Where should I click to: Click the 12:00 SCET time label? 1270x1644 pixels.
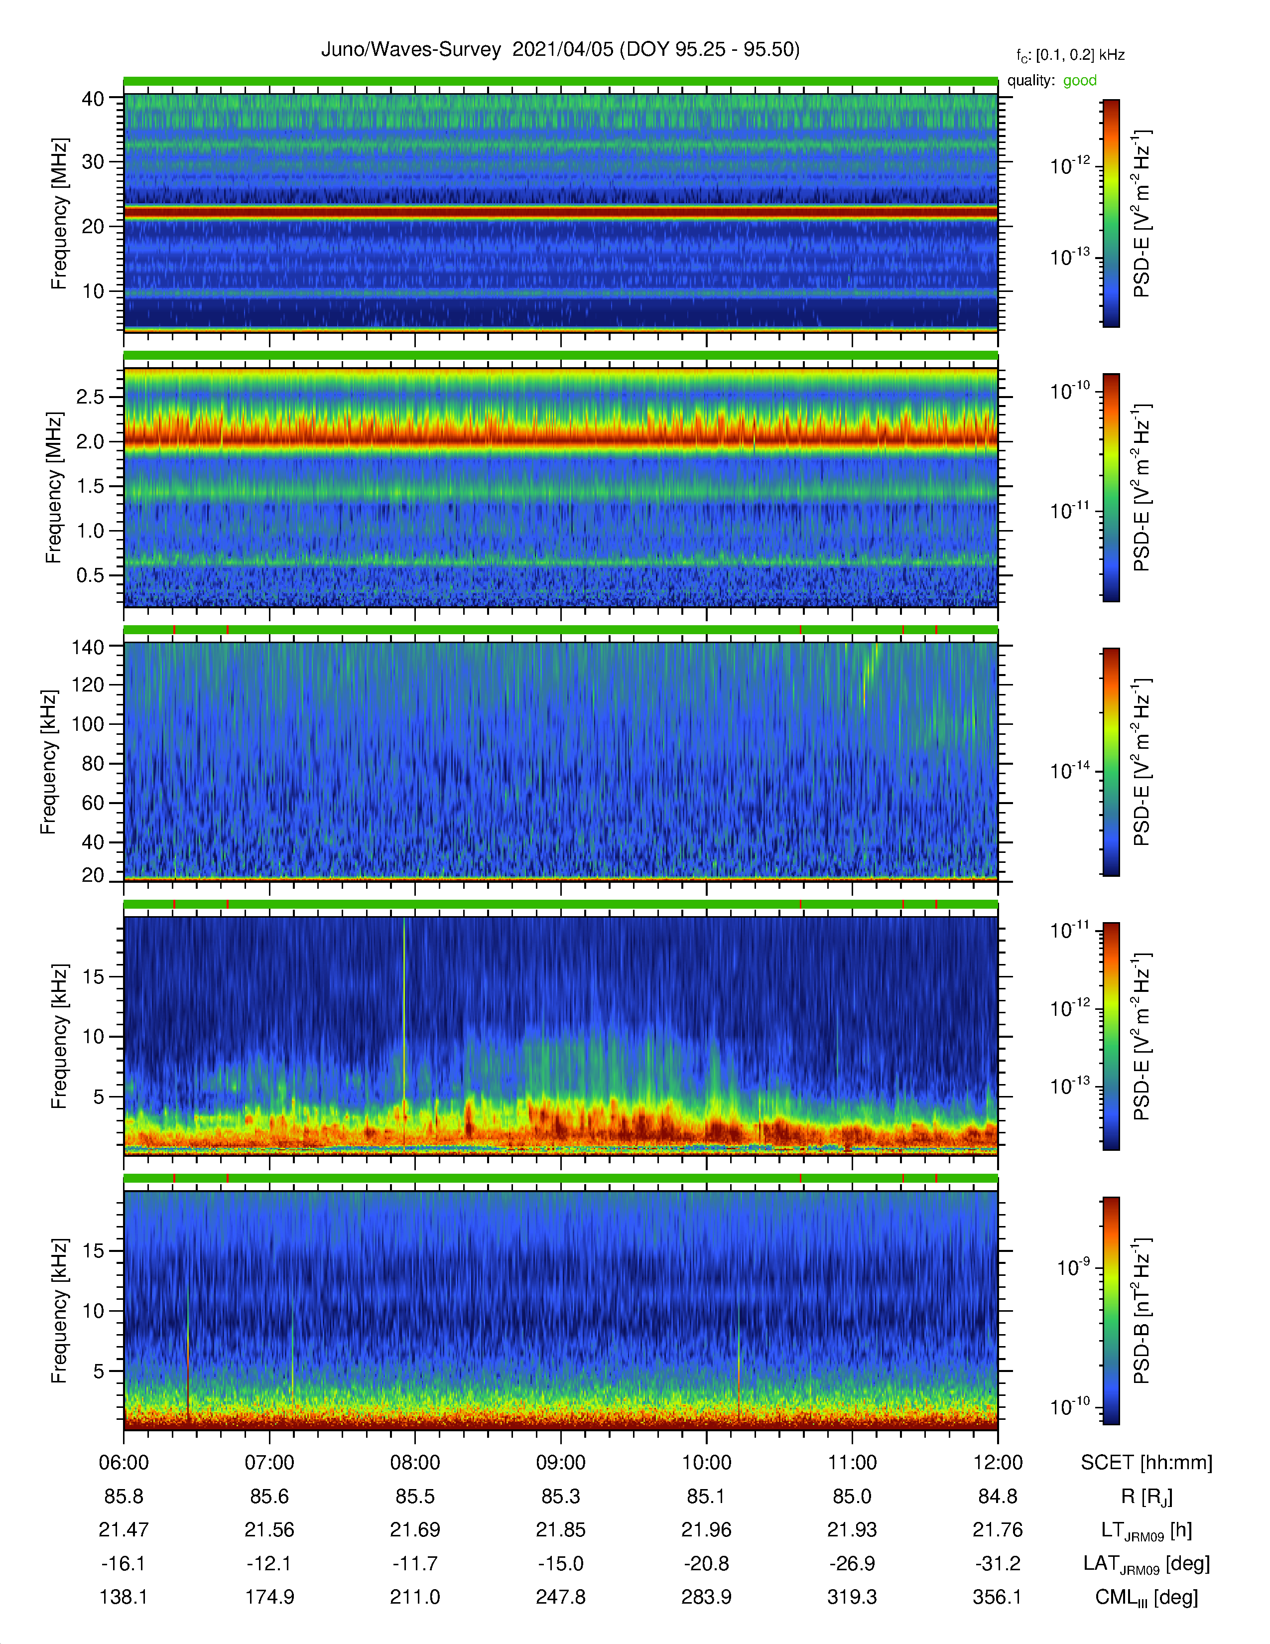pos(998,1463)
